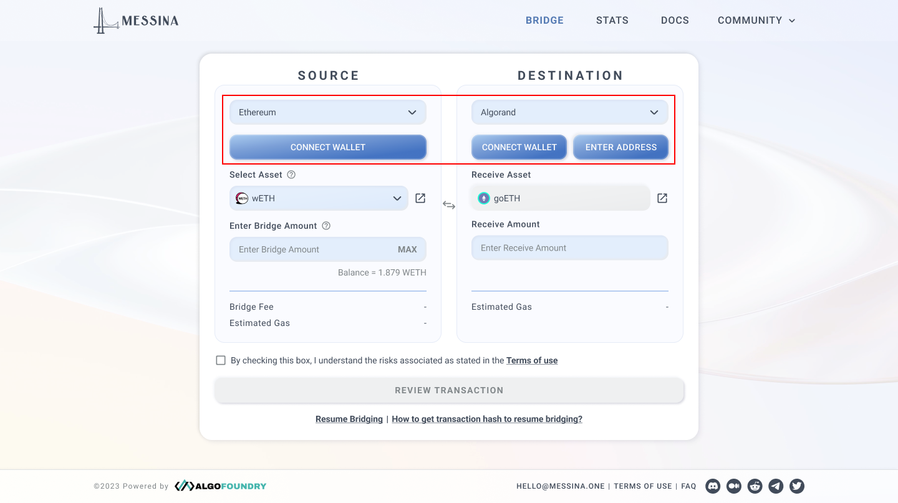This screenshot has height=503, width=898.
Task: Focus the Enter Receive Amount field
Action: tap(569, 248)
